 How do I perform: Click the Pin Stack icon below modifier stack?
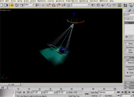(126, 37)
